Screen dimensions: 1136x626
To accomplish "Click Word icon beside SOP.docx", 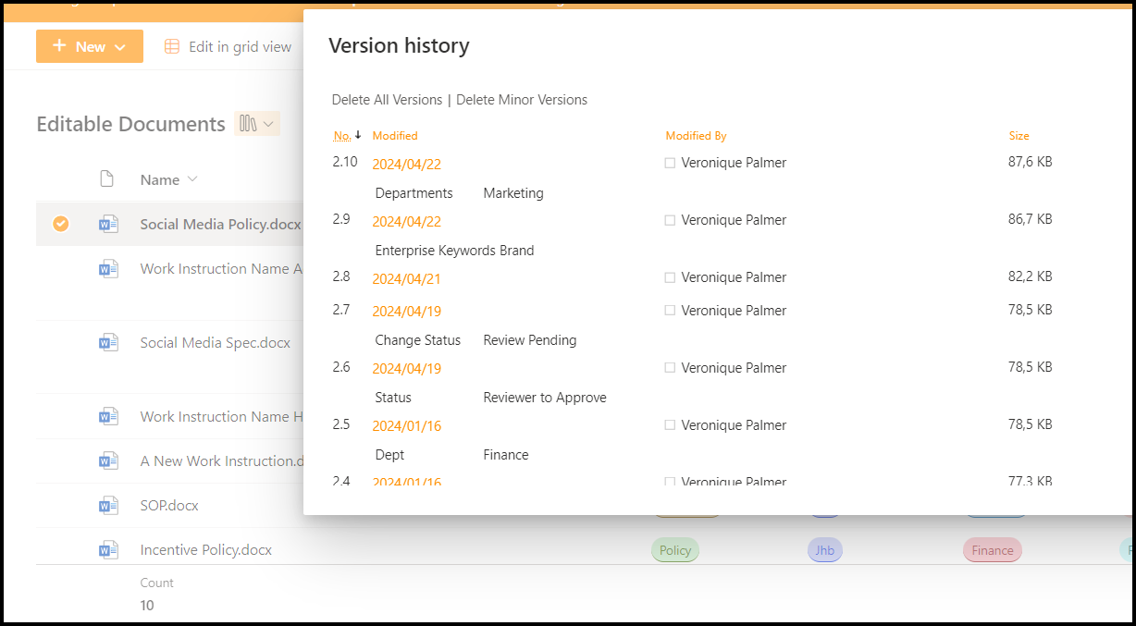I will coord(108,505).
